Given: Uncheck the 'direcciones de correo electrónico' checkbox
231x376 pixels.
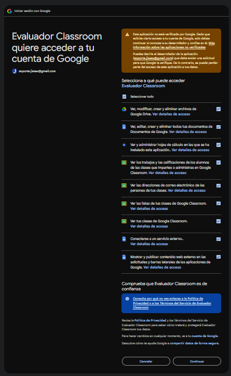Looking at the screenshot, I should pos(219,185).
